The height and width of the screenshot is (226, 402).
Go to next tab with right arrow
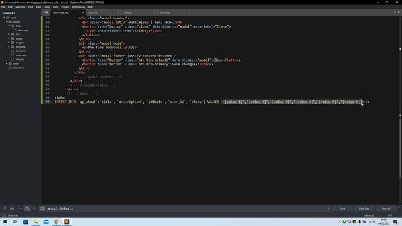(x=47, y=13)
